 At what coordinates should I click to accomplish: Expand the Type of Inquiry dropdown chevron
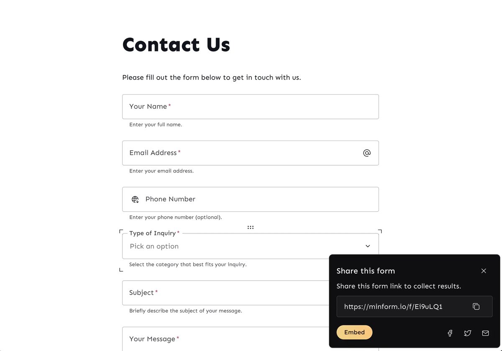pyautogui.click(x=368, y=246)
